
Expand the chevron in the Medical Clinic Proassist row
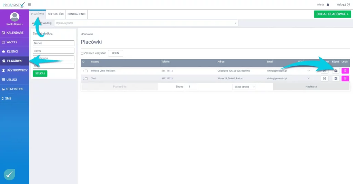(x=309, y=71)
